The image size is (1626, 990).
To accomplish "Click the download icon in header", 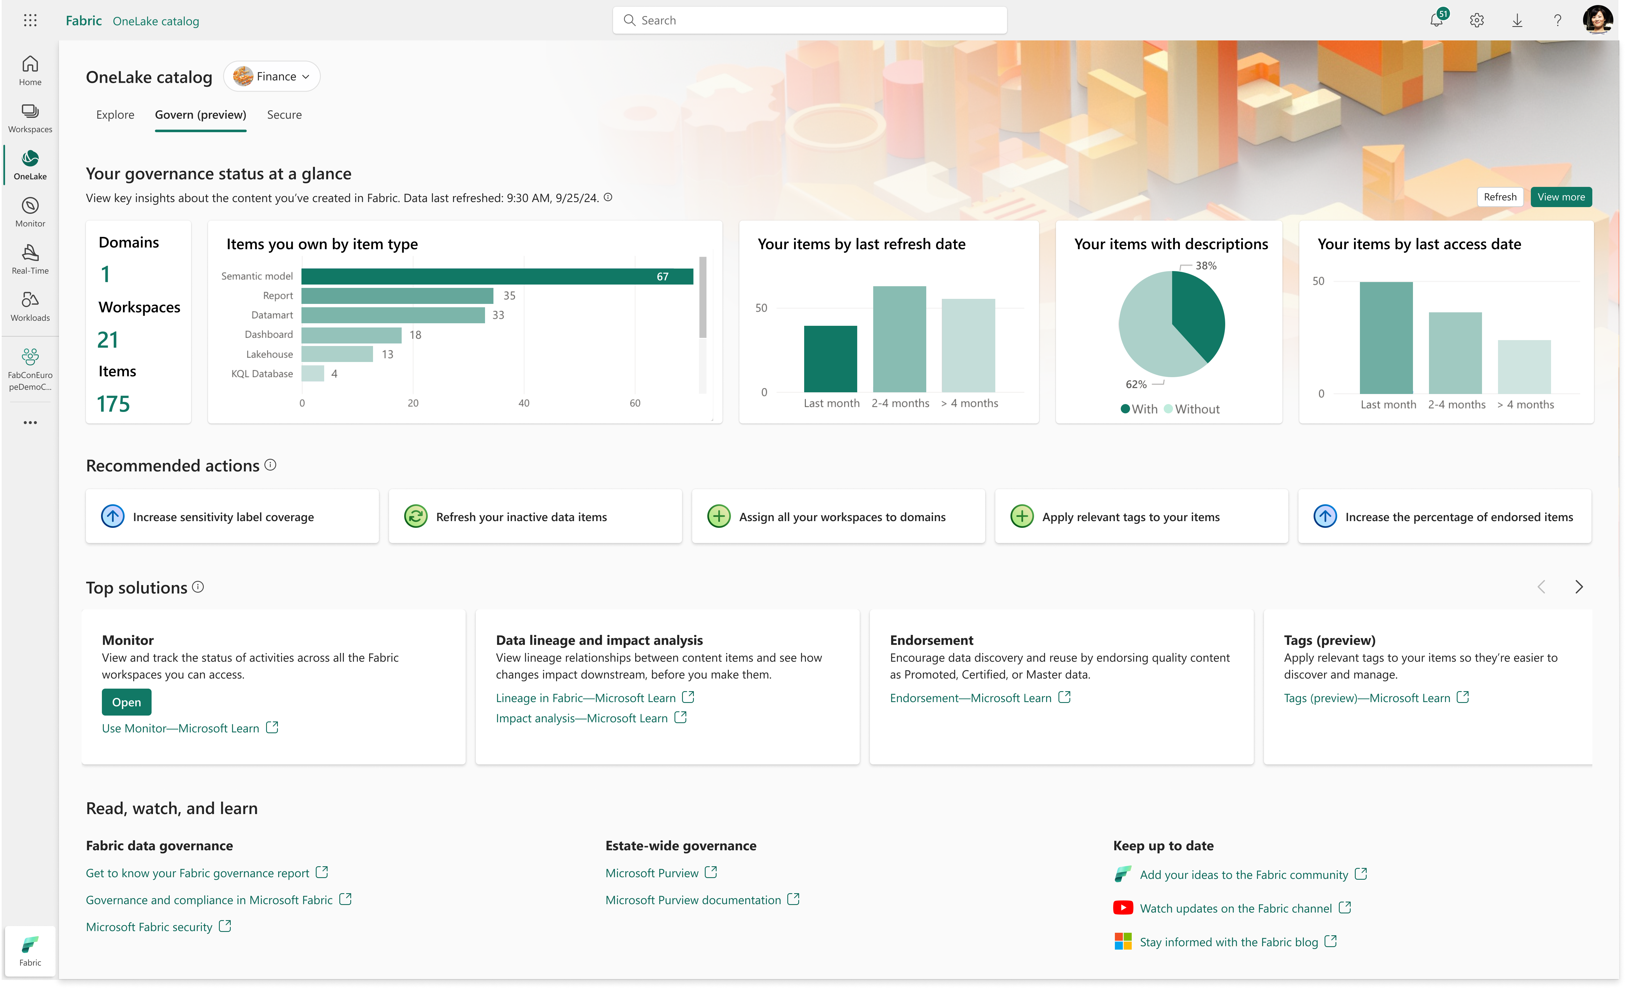I will click(x=1517, y=20).
